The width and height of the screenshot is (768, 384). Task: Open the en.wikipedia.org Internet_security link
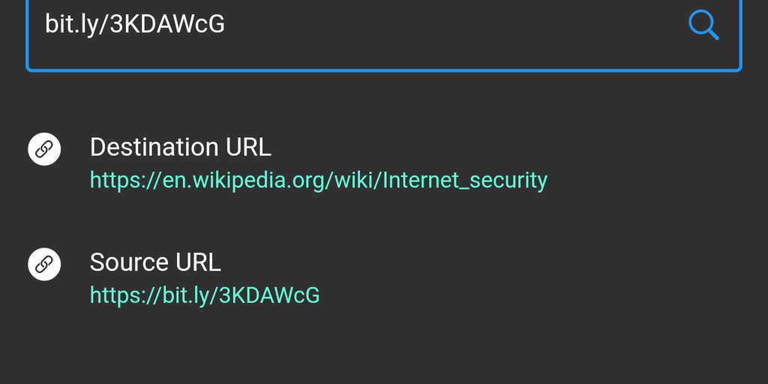pyautogui.click(x=318, y=180)
